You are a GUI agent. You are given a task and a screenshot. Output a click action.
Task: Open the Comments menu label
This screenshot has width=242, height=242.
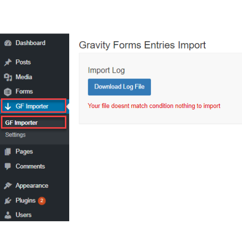pos(30,166)
